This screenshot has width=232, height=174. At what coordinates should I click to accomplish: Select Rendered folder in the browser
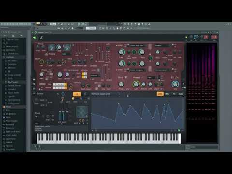click(10, 128)
